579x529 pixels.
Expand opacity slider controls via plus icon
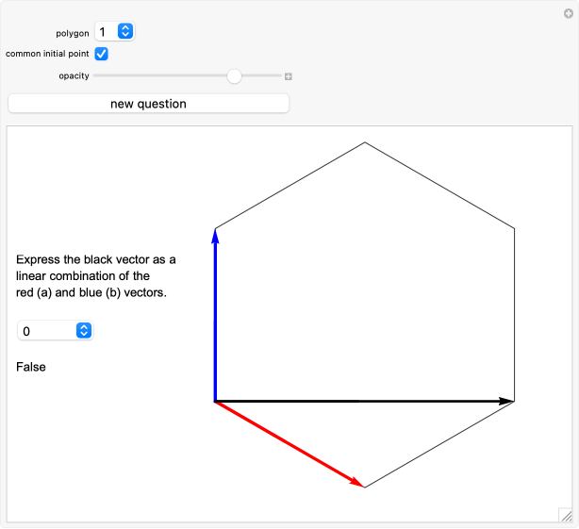288,76
